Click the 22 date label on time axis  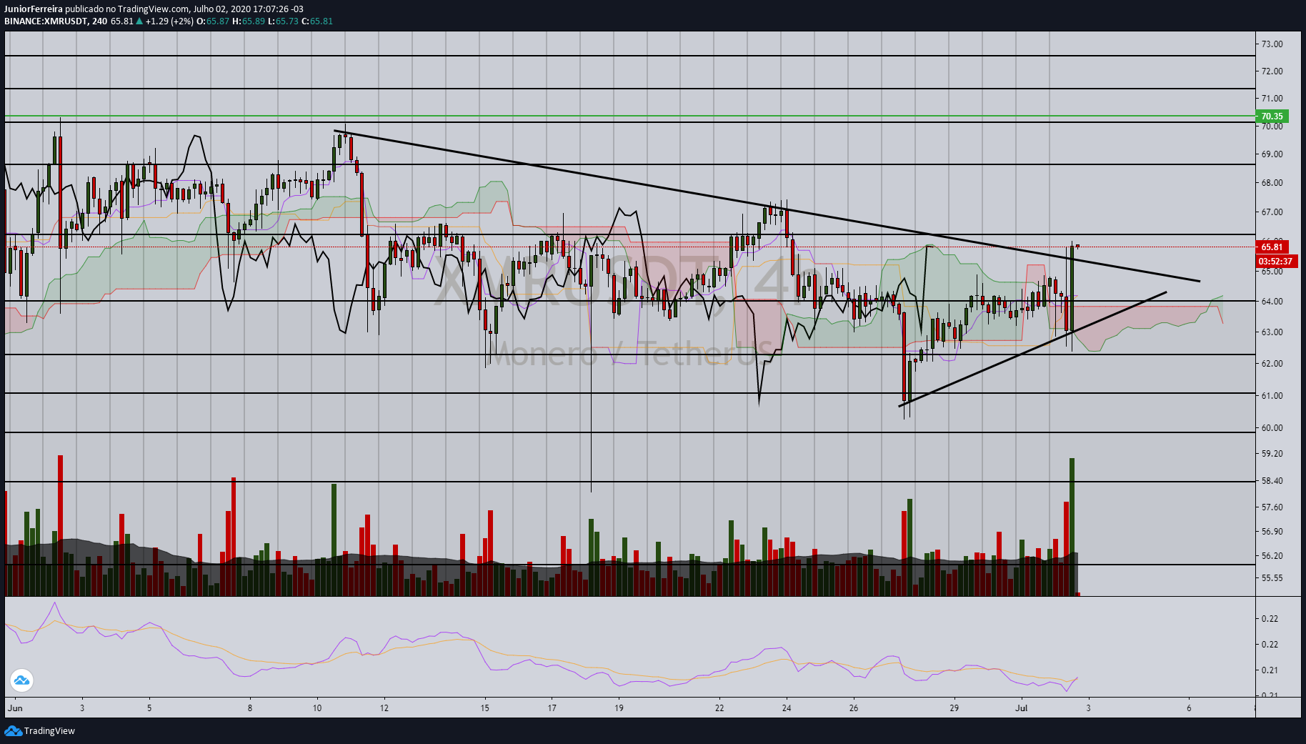pos(719,708)
